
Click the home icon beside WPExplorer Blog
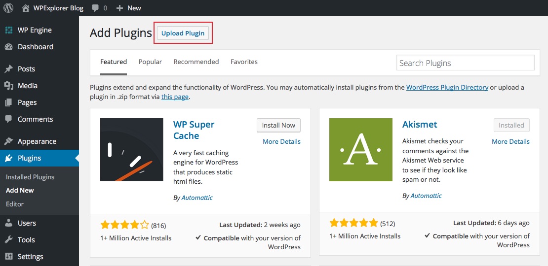point(26,8)
